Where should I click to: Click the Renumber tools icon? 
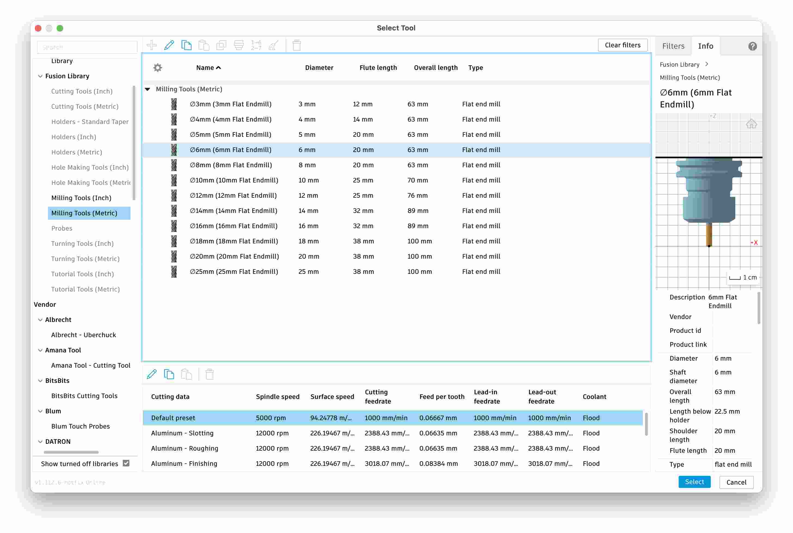[x=256, y=45]
